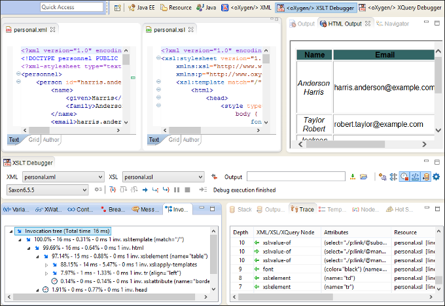
Task: Open the debugger settings gear icon
Action: click(x=436, y=177)
